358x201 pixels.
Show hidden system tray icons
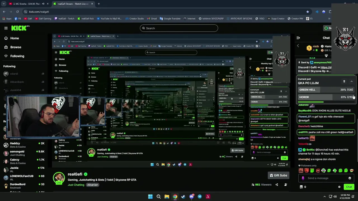(x=324, y=197)
